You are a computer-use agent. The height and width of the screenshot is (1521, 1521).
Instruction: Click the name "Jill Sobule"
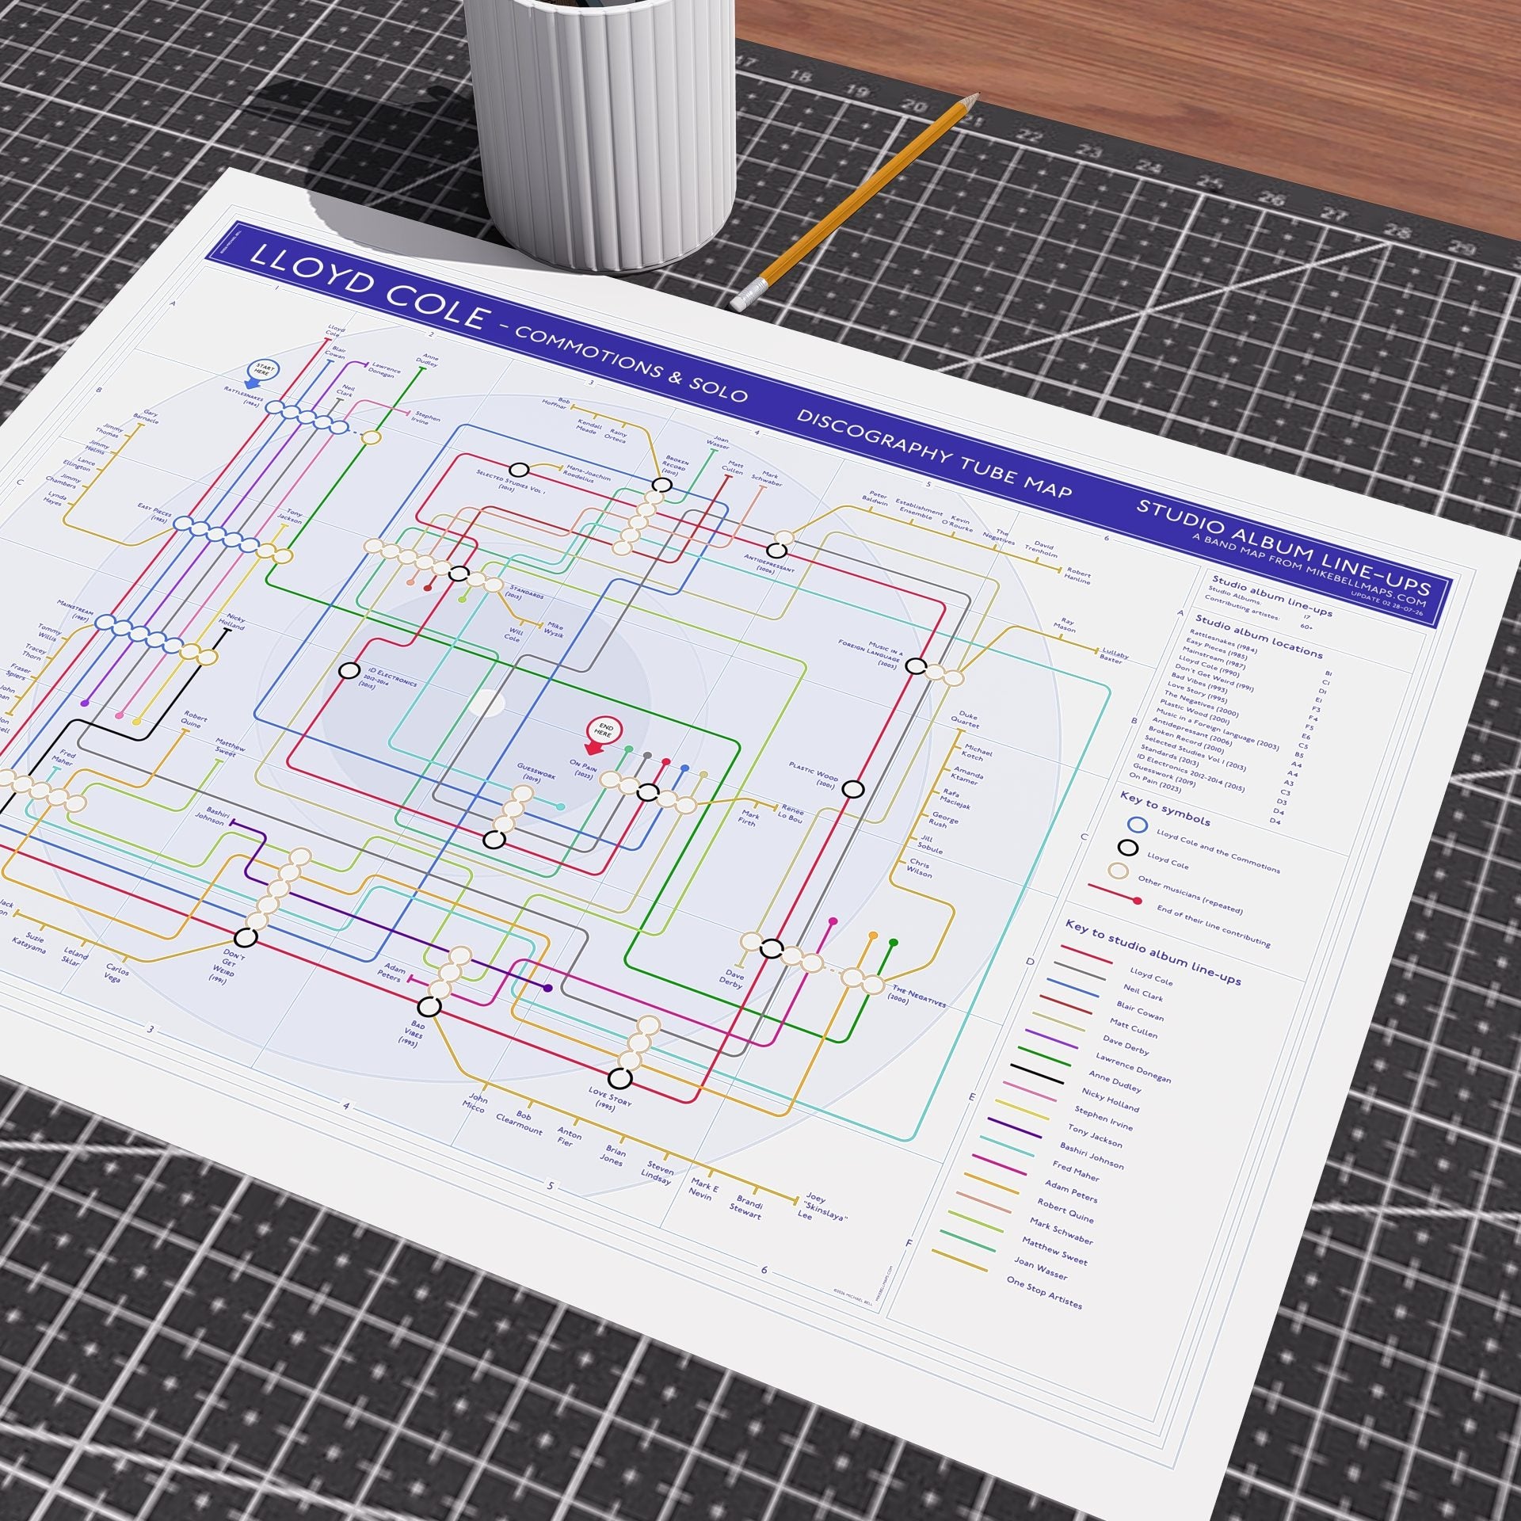pyautogui.click(x=930, y=844)
